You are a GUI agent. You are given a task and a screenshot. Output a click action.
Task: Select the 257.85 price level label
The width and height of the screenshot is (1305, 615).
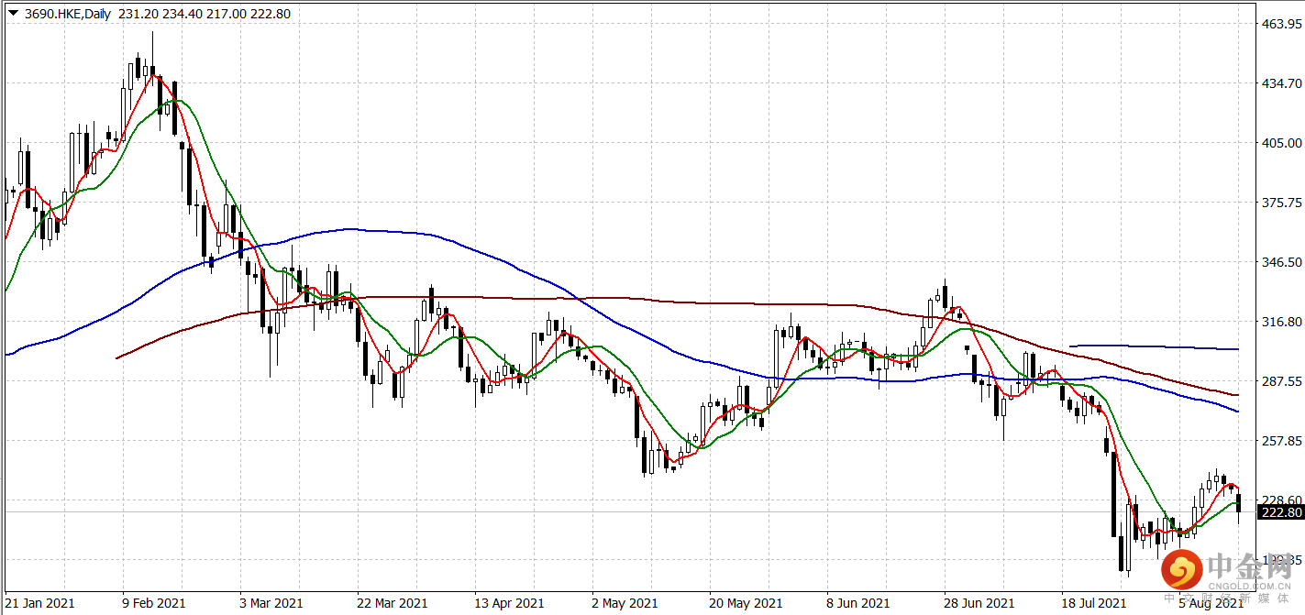[1282, 441]
